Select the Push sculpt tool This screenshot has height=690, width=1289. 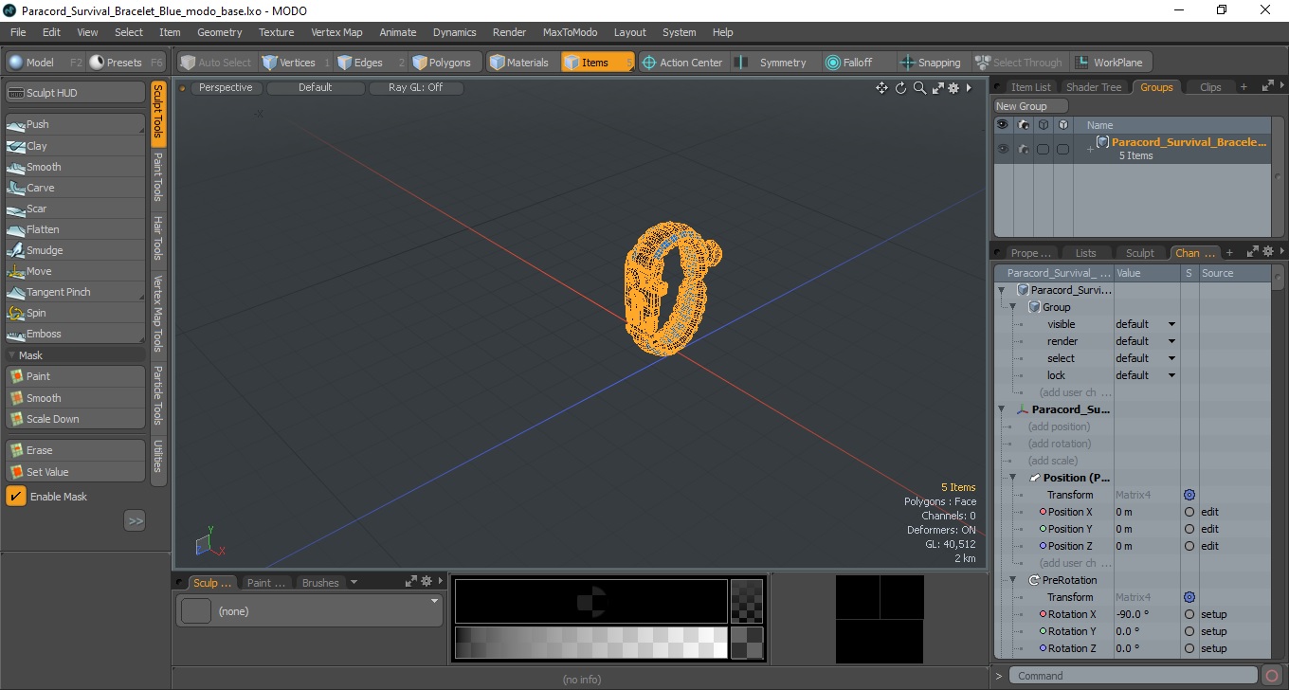point(75,124)
